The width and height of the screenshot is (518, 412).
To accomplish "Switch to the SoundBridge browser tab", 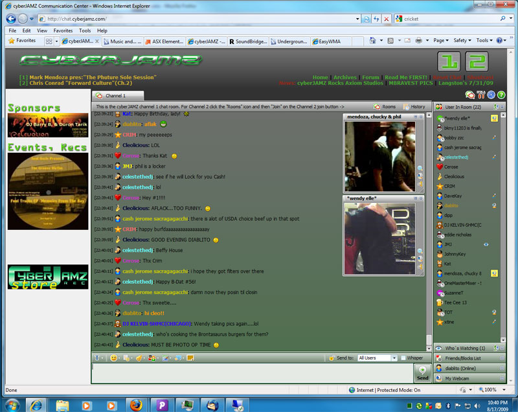I will point(248,41).
